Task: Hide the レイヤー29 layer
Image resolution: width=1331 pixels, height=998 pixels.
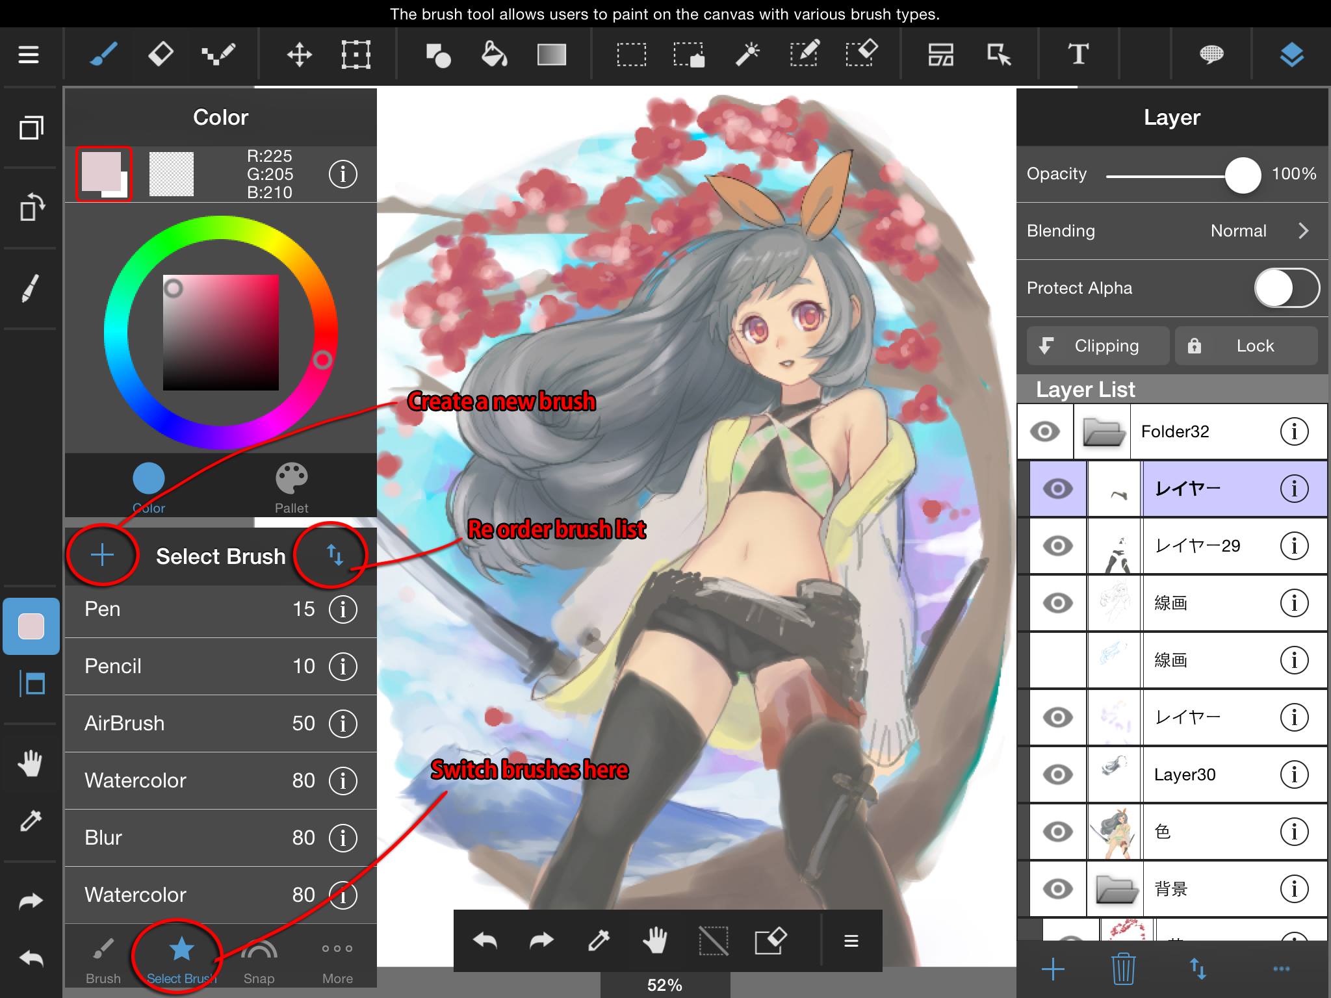Action: tap(1058, 546)
